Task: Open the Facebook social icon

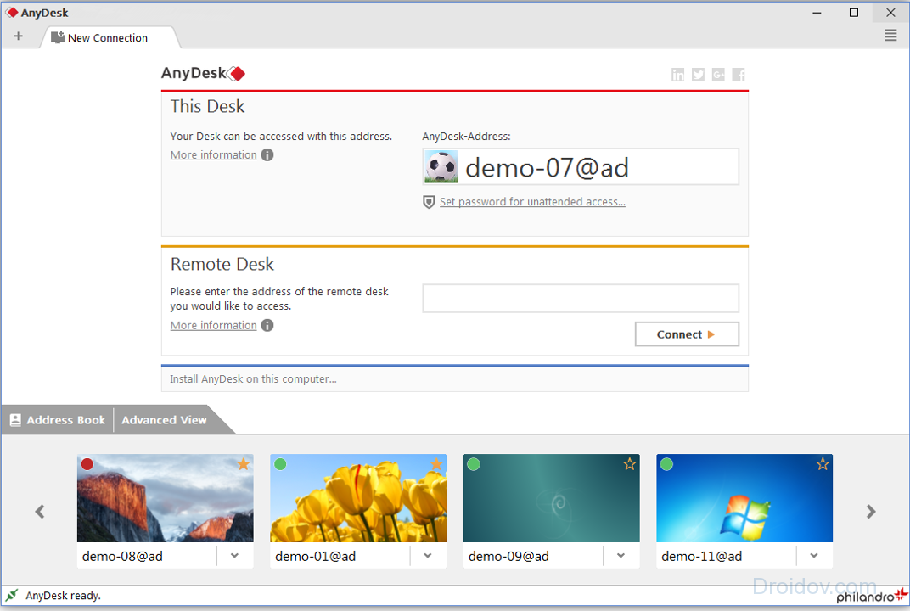Action: point(739,75)
